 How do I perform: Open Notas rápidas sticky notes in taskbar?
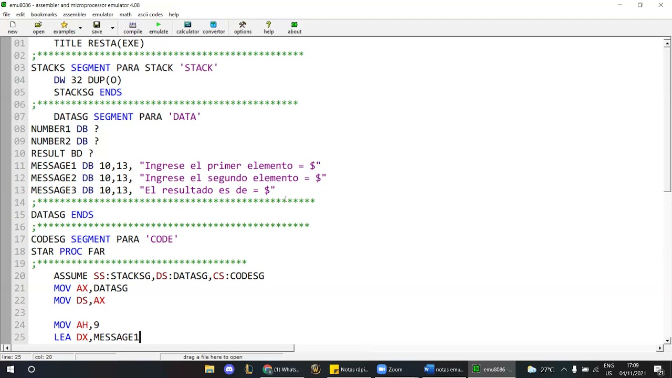click(349, 370)
